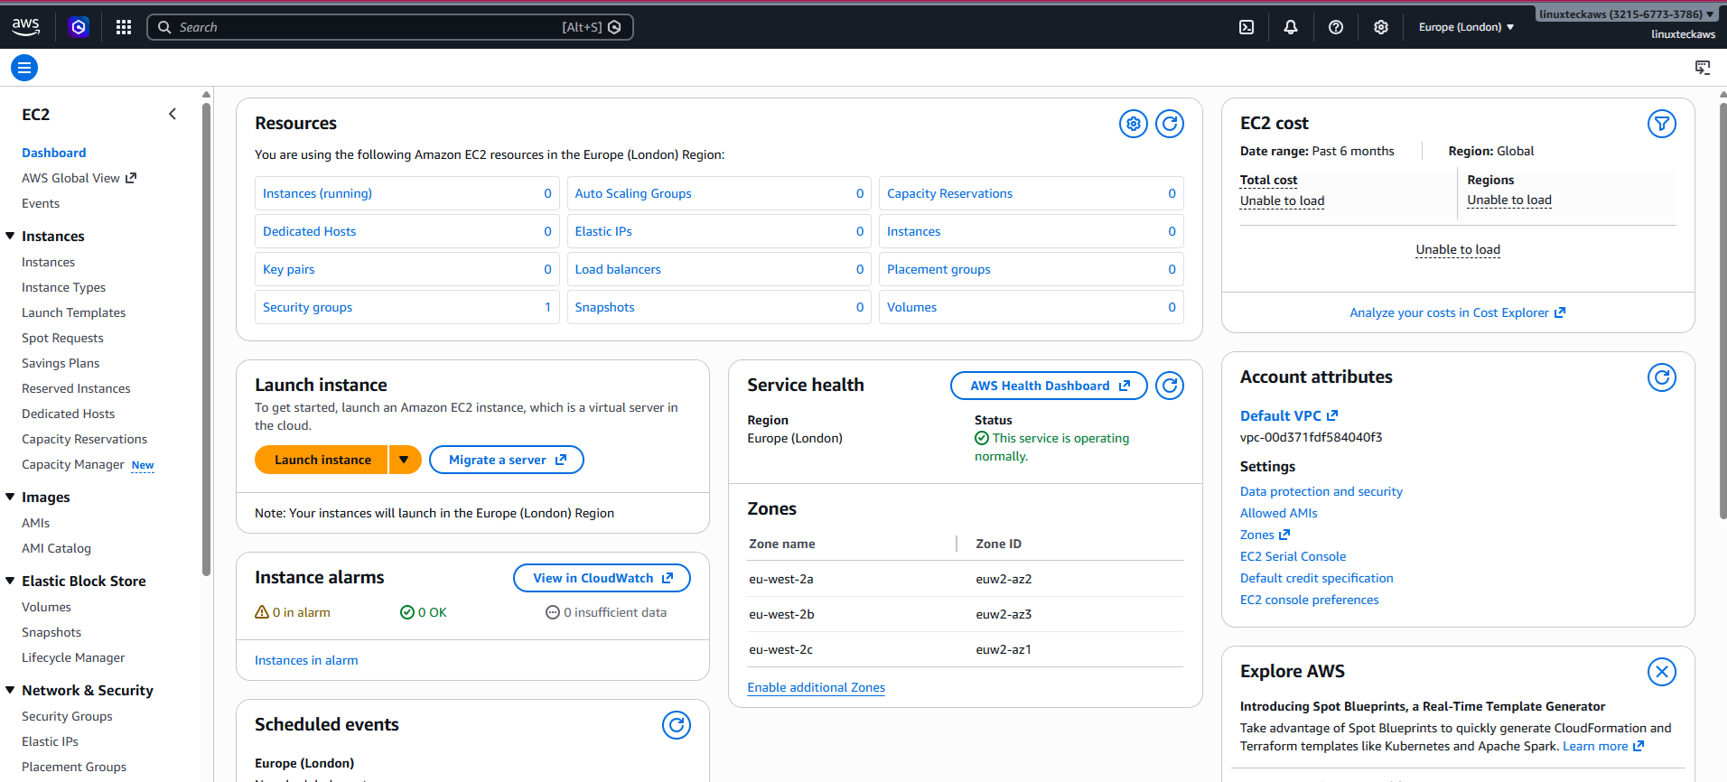
Task: Open Load balancers resource tile
Action: pyautogui.click(x=719, y=269)
